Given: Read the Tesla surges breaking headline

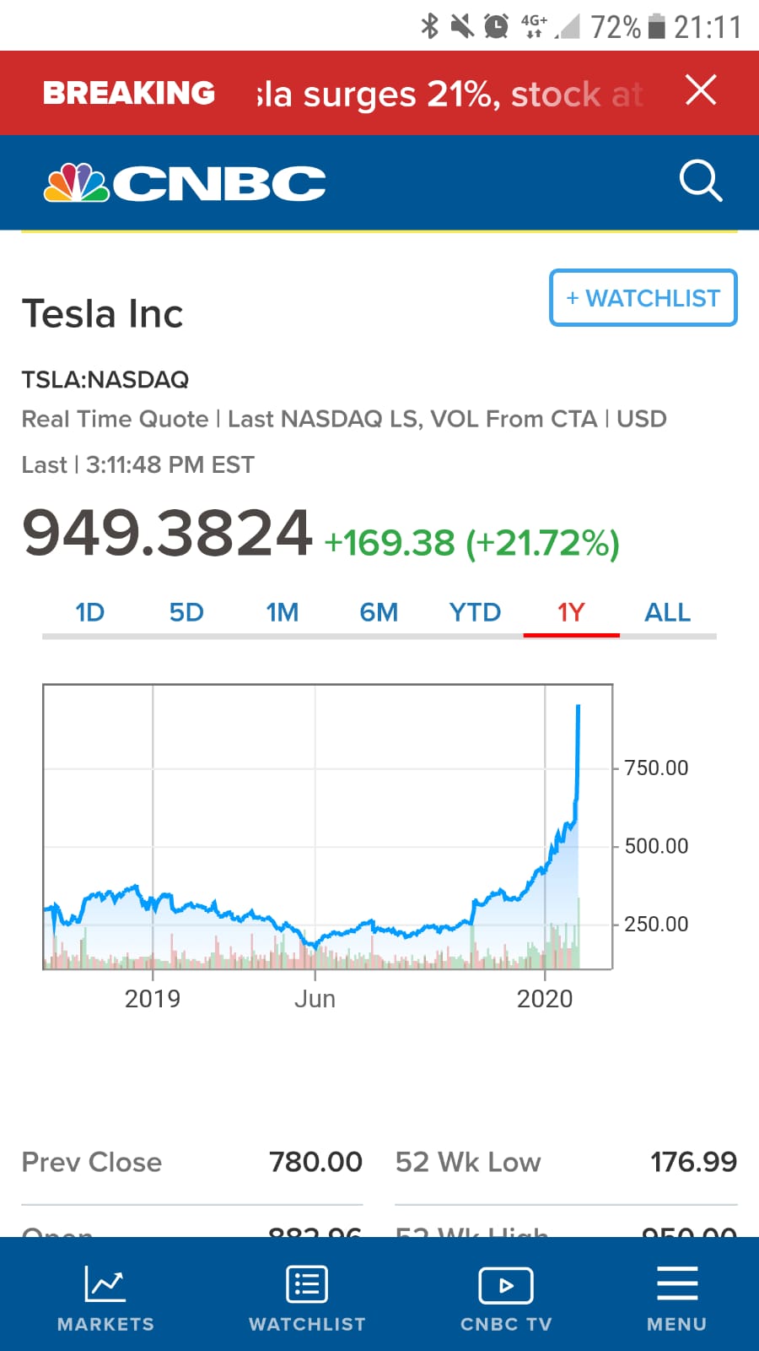Looking at the screenshot, I should pos(449,94).
